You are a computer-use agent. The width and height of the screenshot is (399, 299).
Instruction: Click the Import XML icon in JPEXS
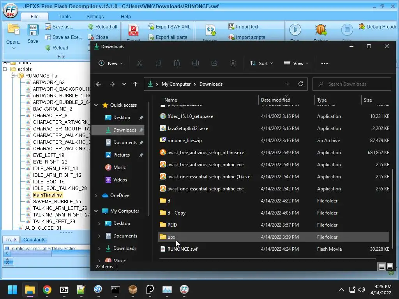pyautogui.click(x=210, y=30)
